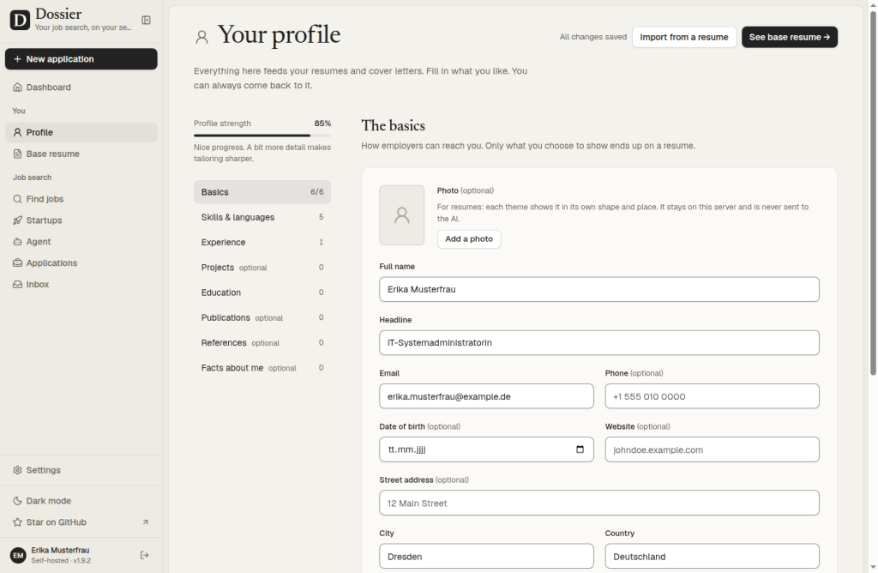878x573 pixels.
Task: Click the photo placeholder avatar
Action: click(x=402, y=215)
